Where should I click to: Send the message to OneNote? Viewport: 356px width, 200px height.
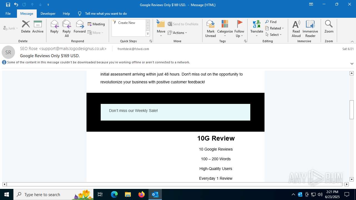[x=183, y=24]
